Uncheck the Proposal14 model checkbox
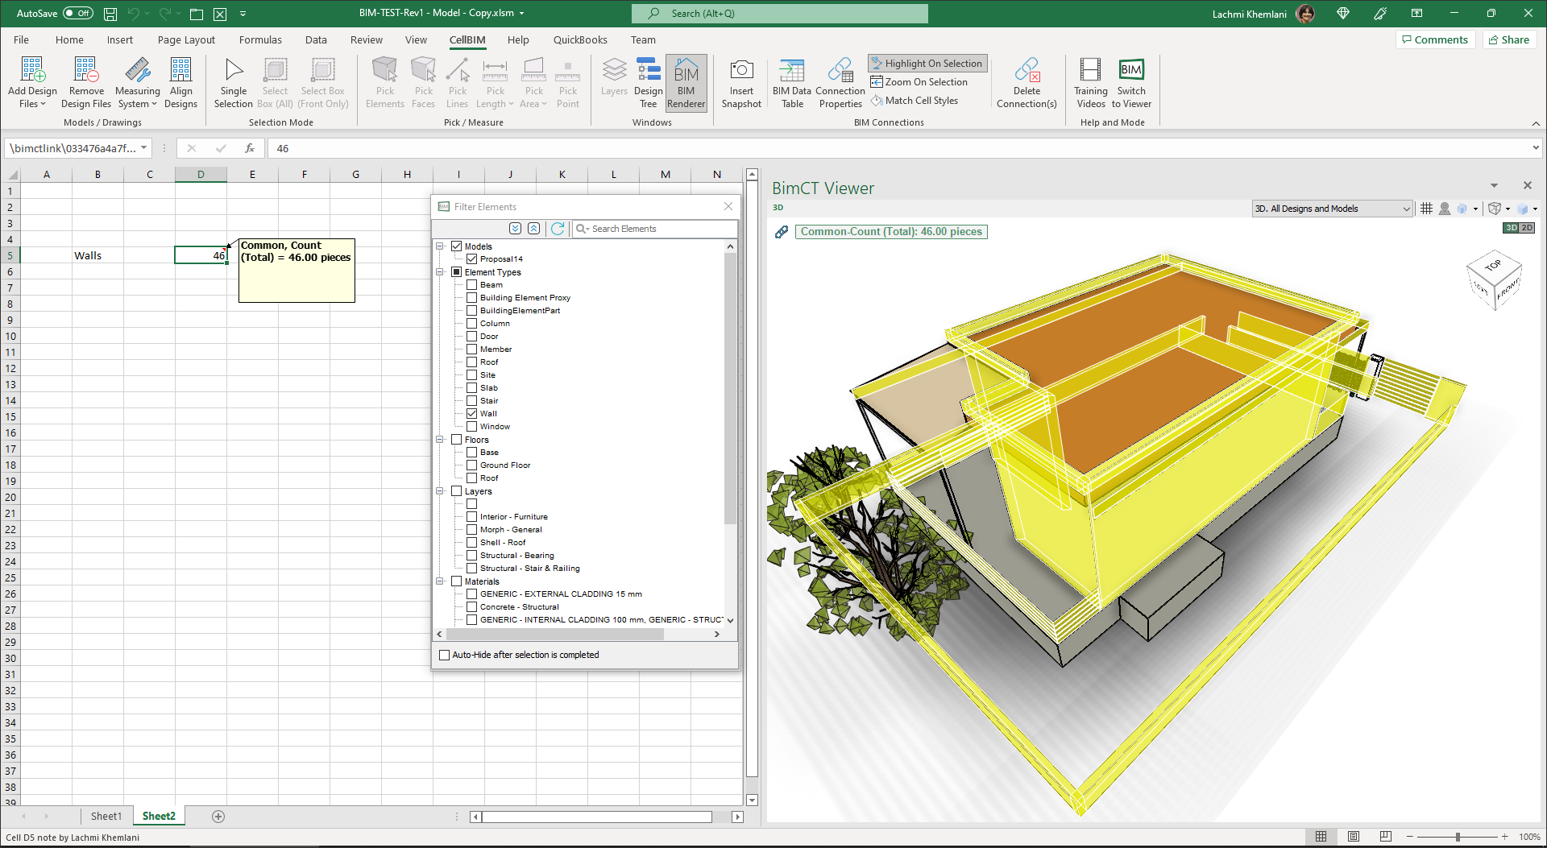1547x848 pixels. [x=472, y=259]
